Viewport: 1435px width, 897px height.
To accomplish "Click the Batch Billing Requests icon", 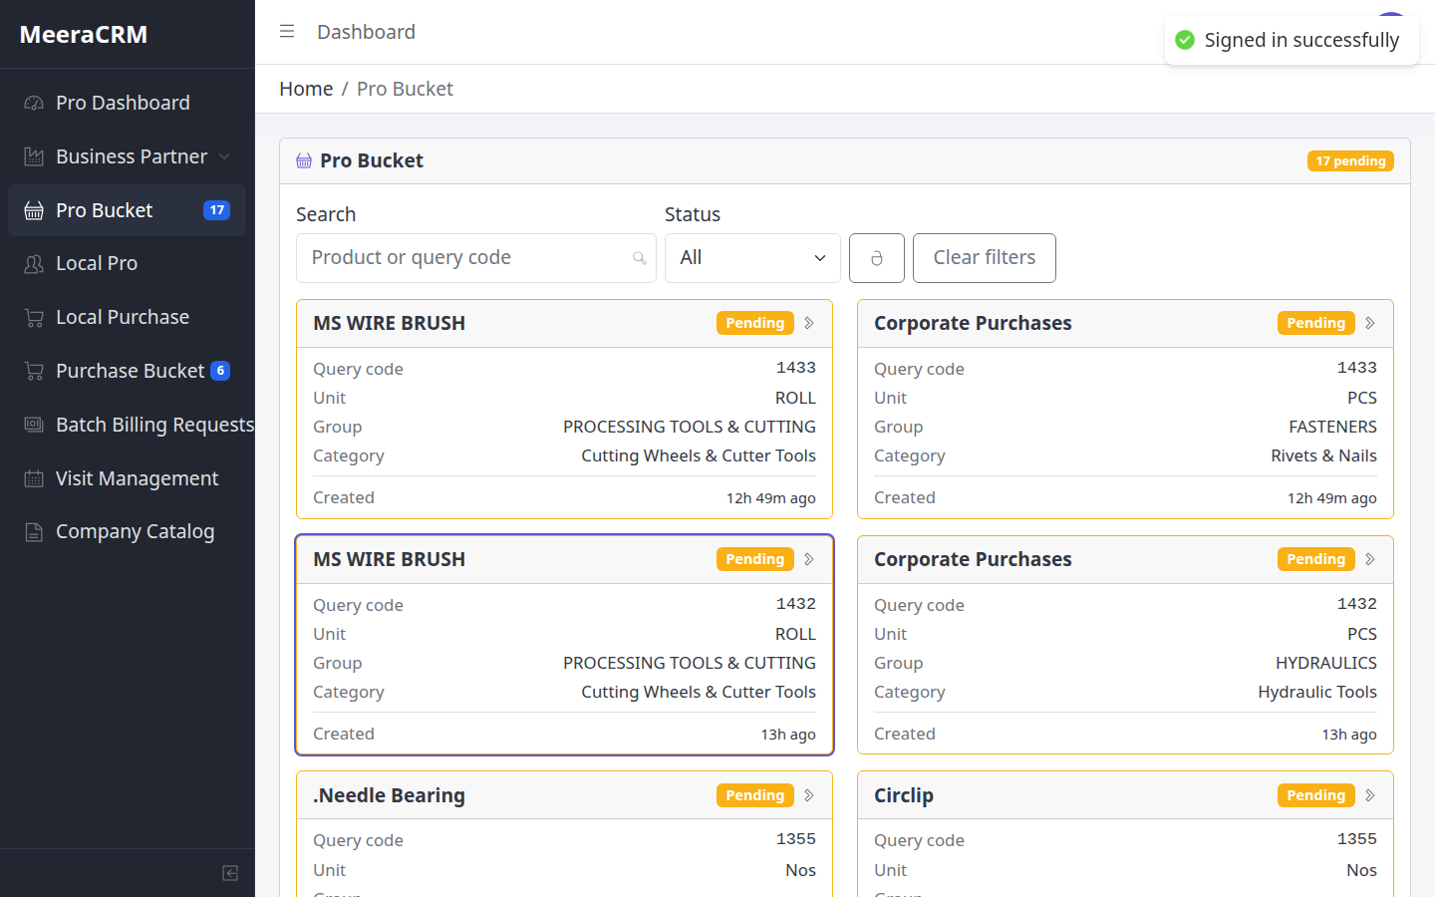I will point(34,425).
